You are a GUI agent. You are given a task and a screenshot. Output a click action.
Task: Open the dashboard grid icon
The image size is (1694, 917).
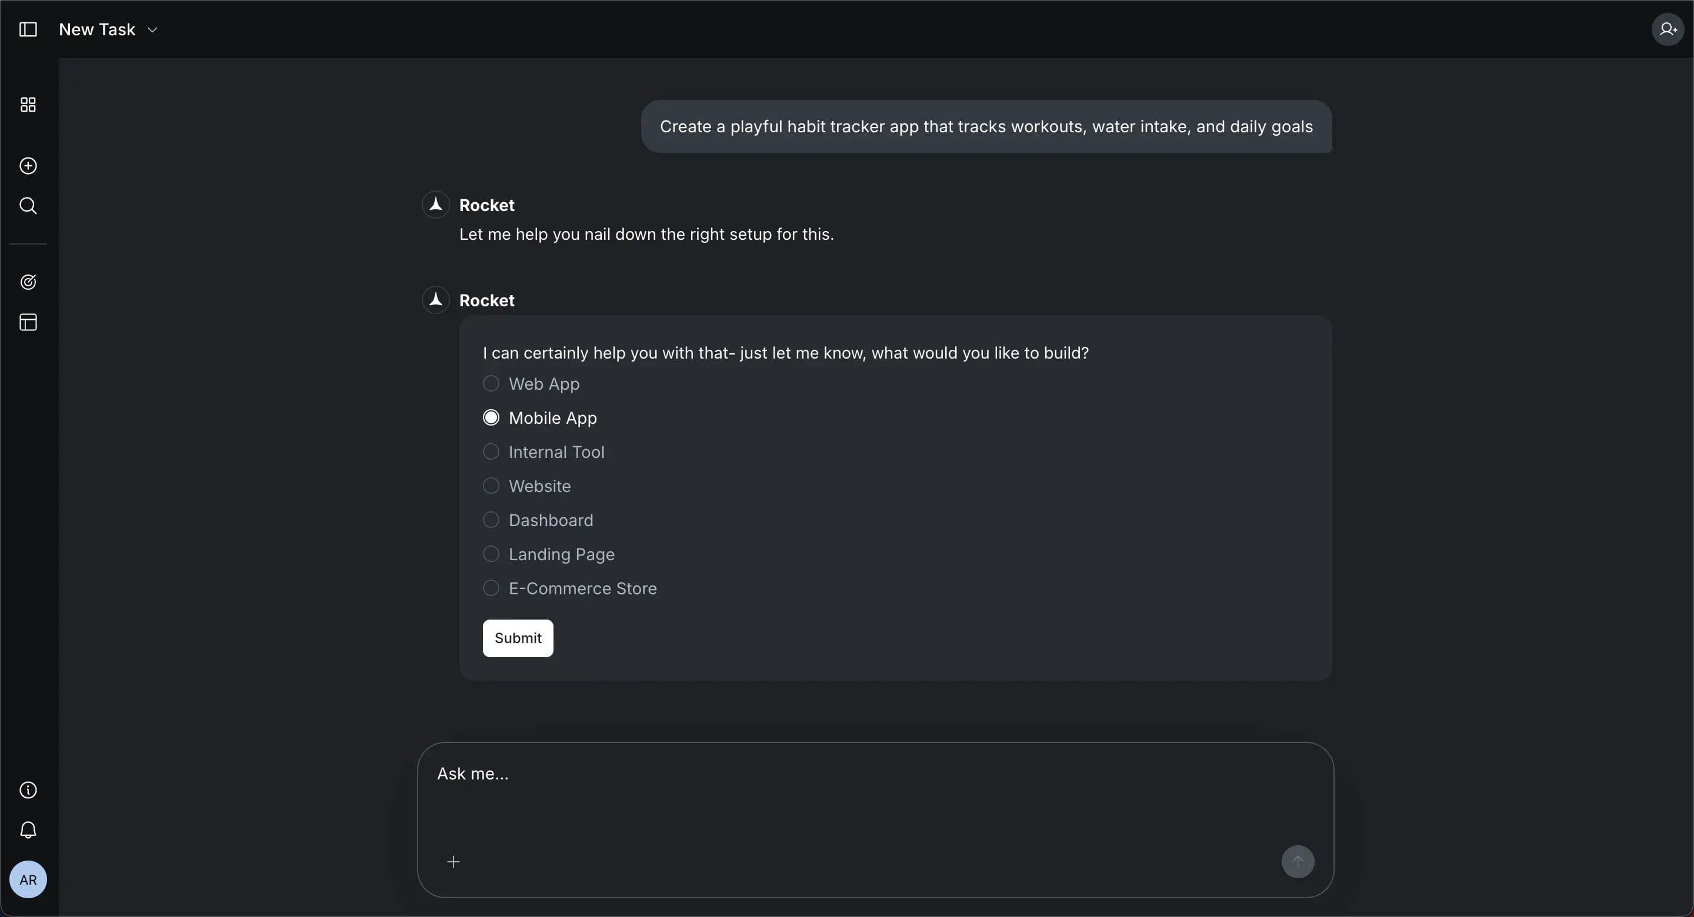[x=28, y=105]
